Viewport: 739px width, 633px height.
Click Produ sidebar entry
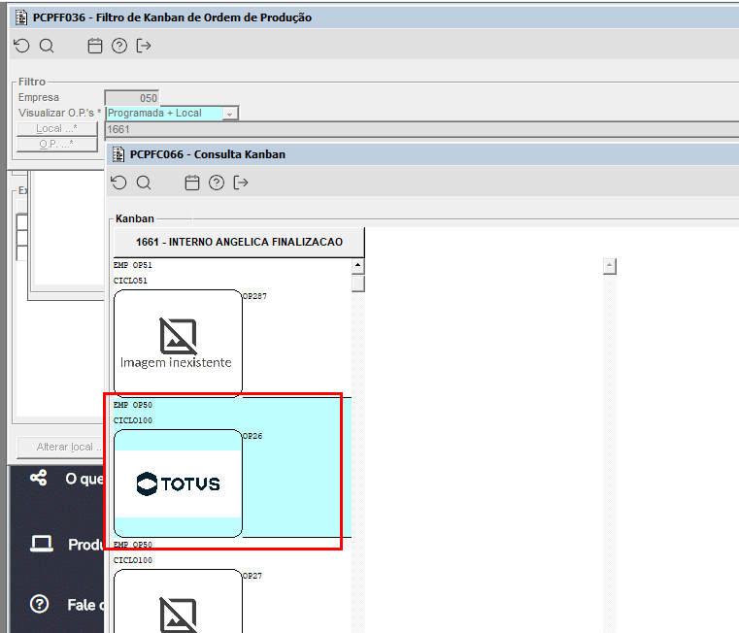(x=85, y=545)
